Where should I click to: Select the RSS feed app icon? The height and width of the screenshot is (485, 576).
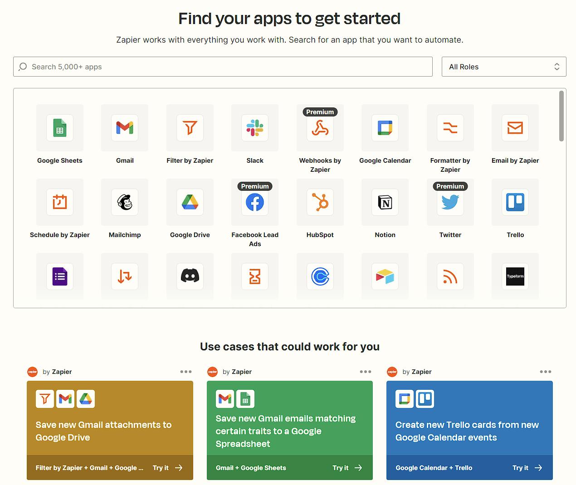450,276
